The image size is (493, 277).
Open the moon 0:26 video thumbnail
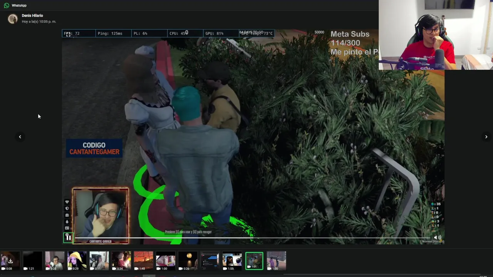[x=188, y=261]
